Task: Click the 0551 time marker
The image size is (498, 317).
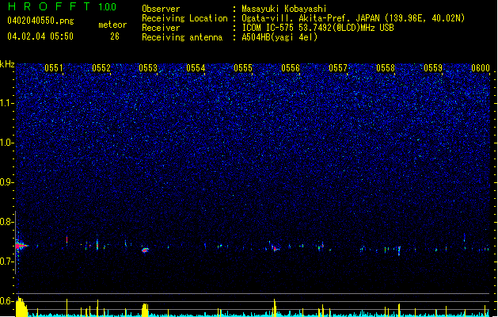Action: 54,68
